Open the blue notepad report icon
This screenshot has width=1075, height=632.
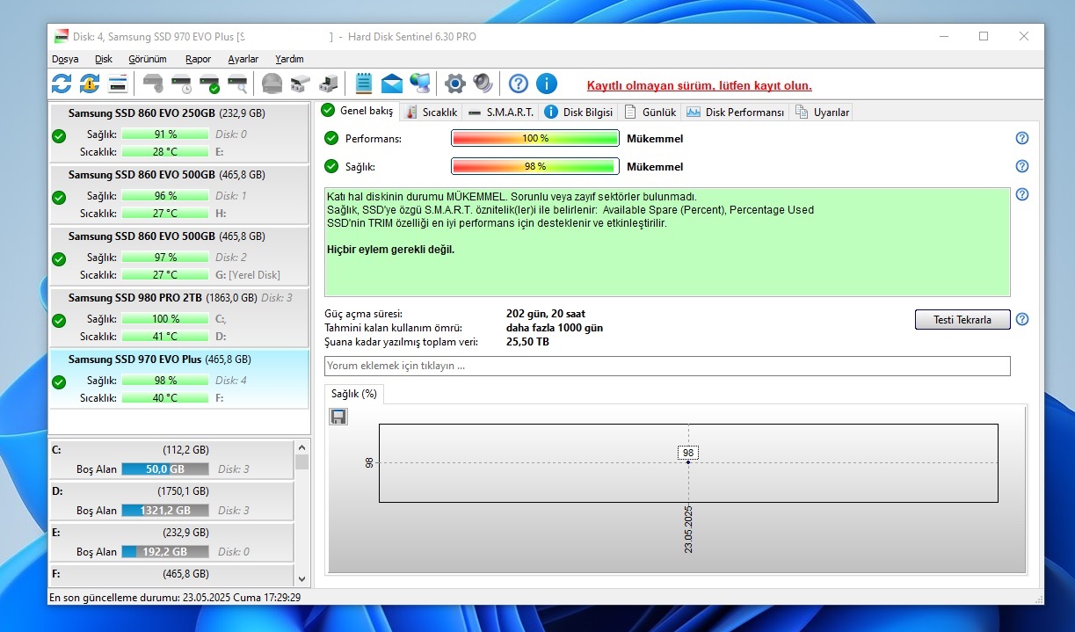point(364,84)
